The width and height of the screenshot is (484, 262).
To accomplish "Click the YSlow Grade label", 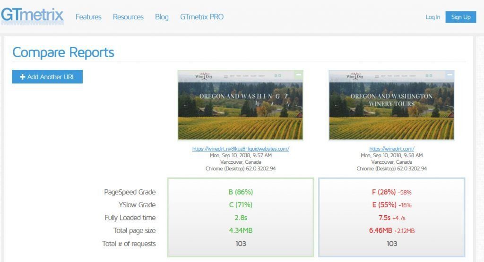I will [137, 205].
